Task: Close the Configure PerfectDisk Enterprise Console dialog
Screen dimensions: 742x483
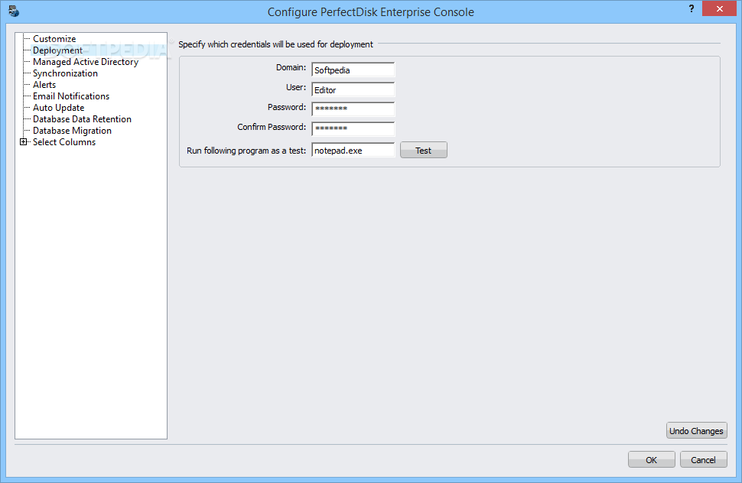Action: (719, 8)
